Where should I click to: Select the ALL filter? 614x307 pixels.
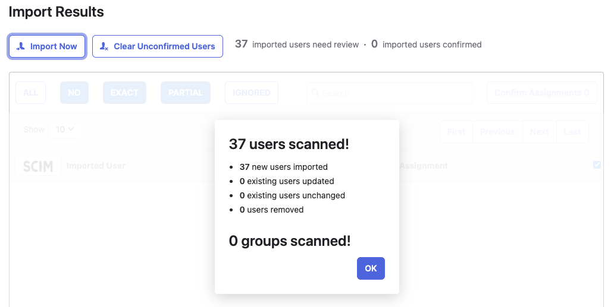pyautogui.click(x=30, y=93)
